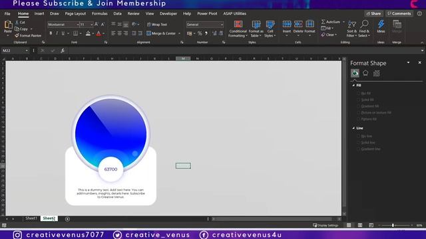
Task: Click the percent style icon
Action: click(200, 33)
